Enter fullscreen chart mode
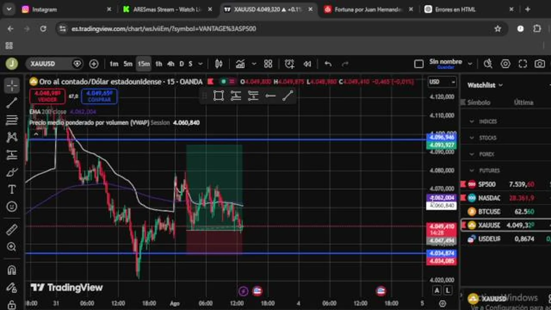Screen dimensions: 551x310 click(523, 64)
